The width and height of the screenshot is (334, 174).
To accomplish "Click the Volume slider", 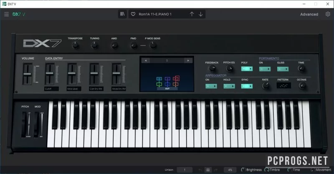I will (x=27, y=74).
